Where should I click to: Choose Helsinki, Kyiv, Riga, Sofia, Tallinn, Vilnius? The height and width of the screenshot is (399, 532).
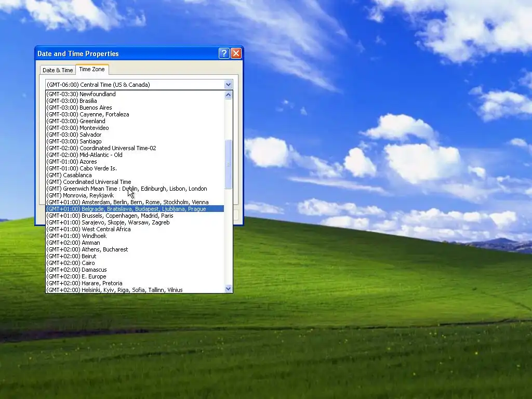[135, 290]
